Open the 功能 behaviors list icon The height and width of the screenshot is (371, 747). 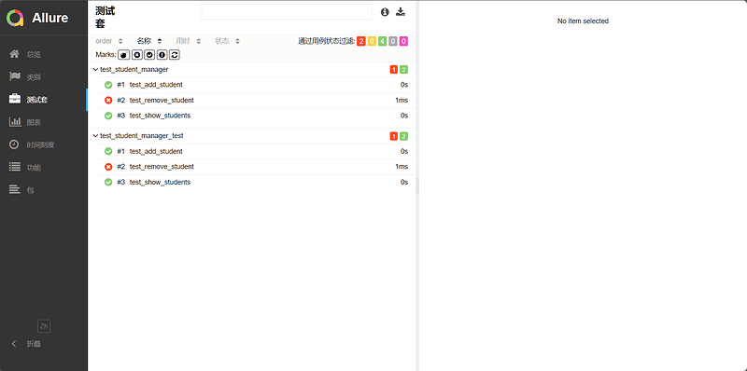(15, 167)
